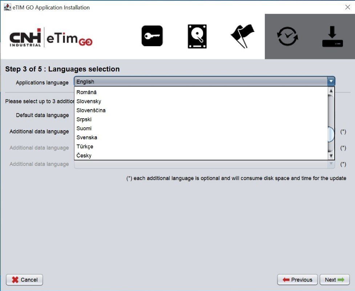Click the Cancel button

24,280
